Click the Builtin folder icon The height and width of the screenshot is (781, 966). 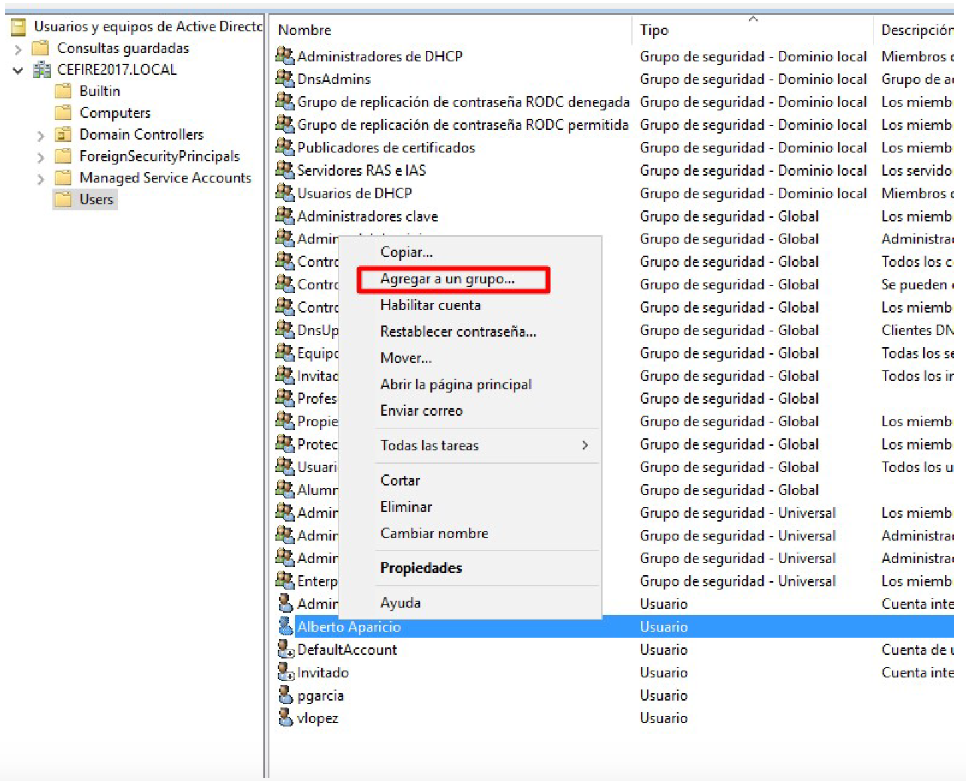click(x=63, y=91)
